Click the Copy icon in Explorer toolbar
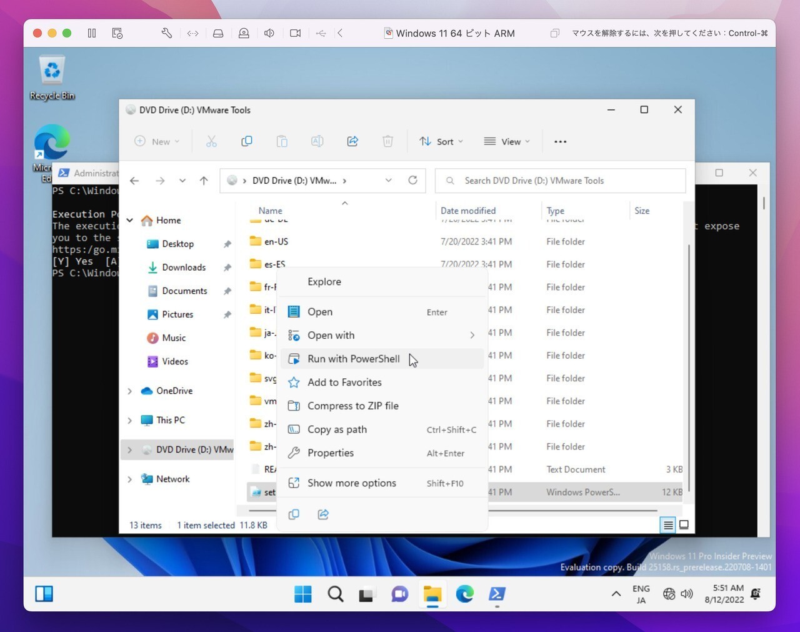Image resolution: width=800 pixels, height=632 pixels. [247, 141]
